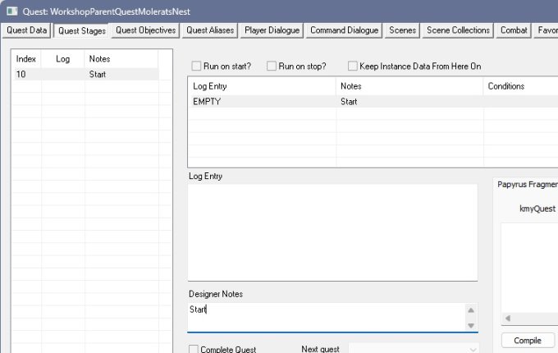This screenshot has width=558, height=353.
Task: Tick the Complete Quest checkbox
Action: (193, 349)
